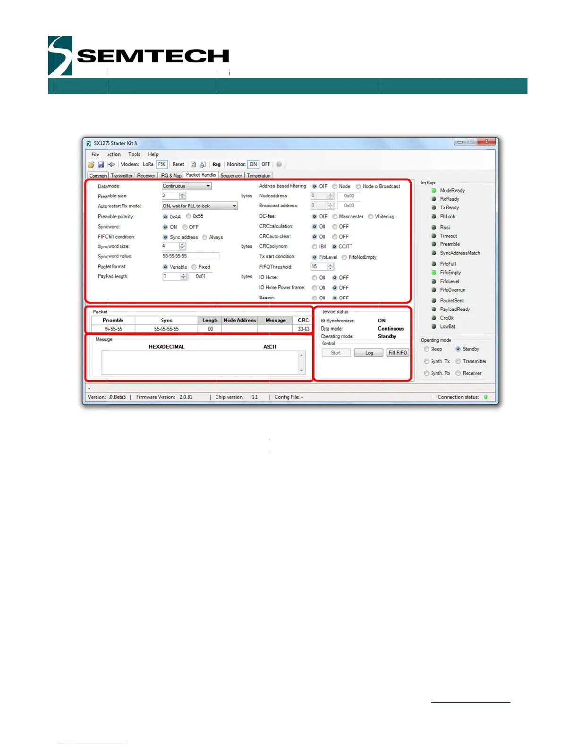Click the Preamble LED in Irq flags
This screenshot has height=748, width=578.
pyautogui.click(x=433, y=244)
